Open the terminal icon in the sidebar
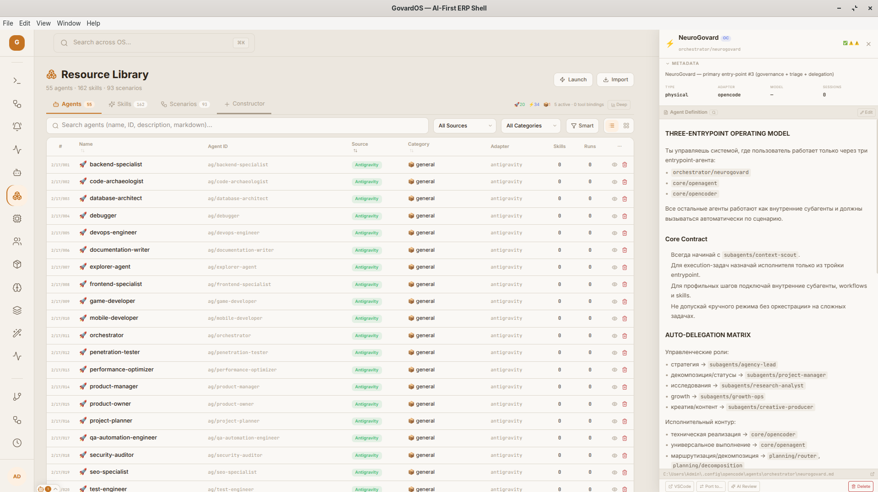This screenshot has width=878, height=492. pos(17,81)
